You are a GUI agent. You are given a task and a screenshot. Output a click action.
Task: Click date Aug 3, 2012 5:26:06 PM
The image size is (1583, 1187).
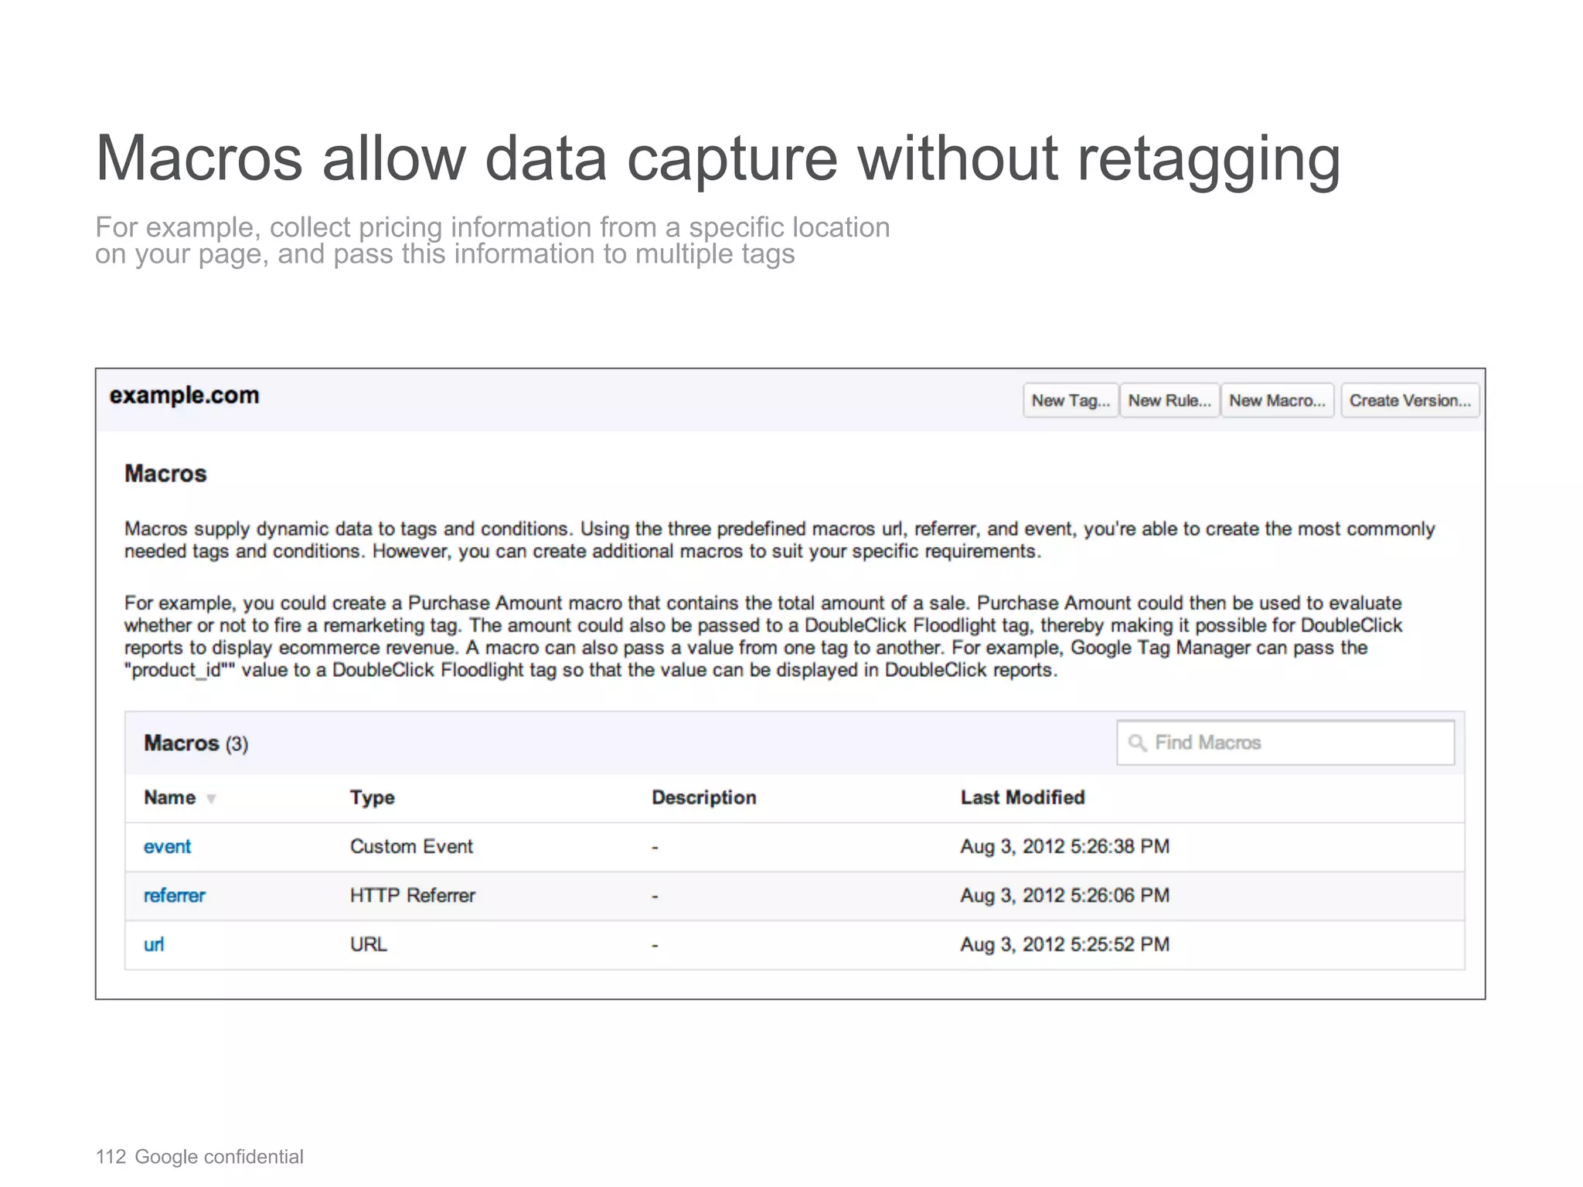pyautogui.click(x=1065, y=895)
